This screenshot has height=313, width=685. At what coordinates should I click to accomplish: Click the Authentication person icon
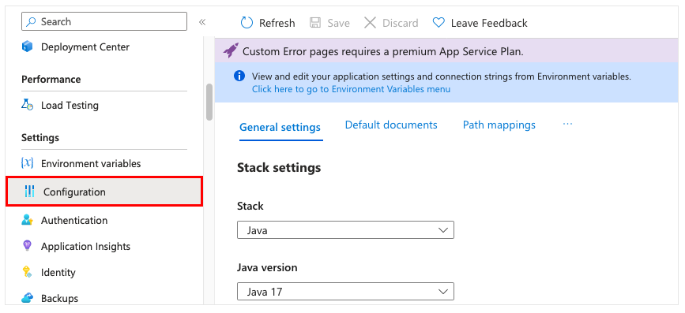27,220
